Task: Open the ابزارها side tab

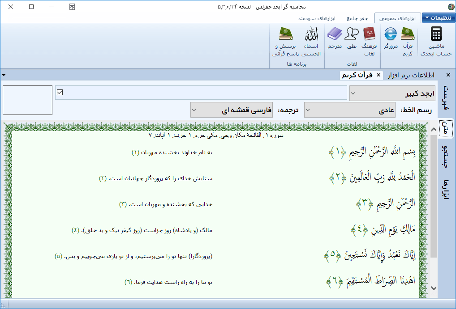Action: pos(446,189)
